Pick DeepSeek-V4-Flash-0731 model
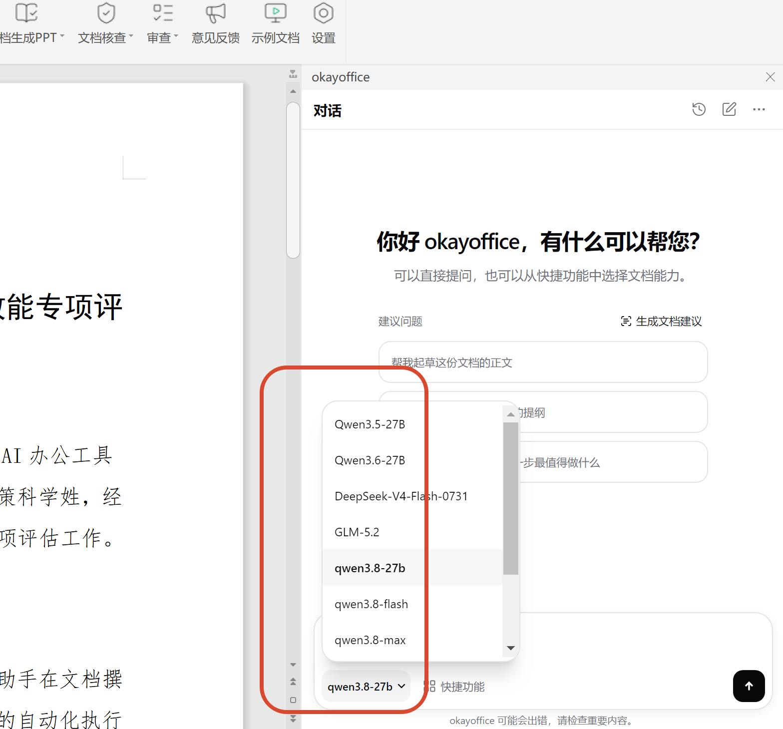Image resolution: width=783 pixels, height=729 pixels. 412,496
